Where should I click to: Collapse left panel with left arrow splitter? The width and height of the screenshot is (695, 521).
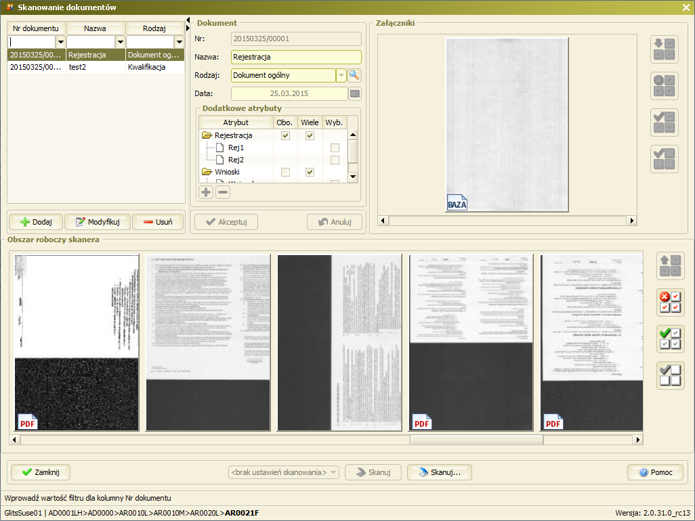click(x=188, y=20)
